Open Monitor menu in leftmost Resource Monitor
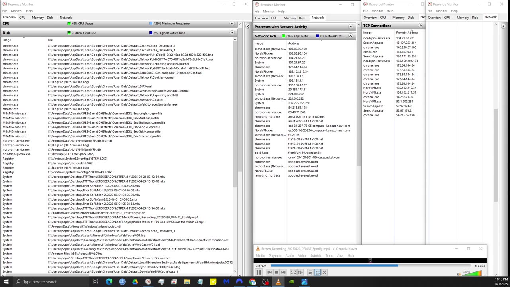 click(16, 11)
